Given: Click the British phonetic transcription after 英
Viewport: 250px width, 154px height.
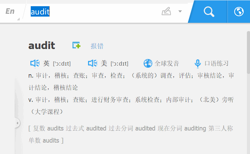Looking at the screenshot, I should pos(62,64).
